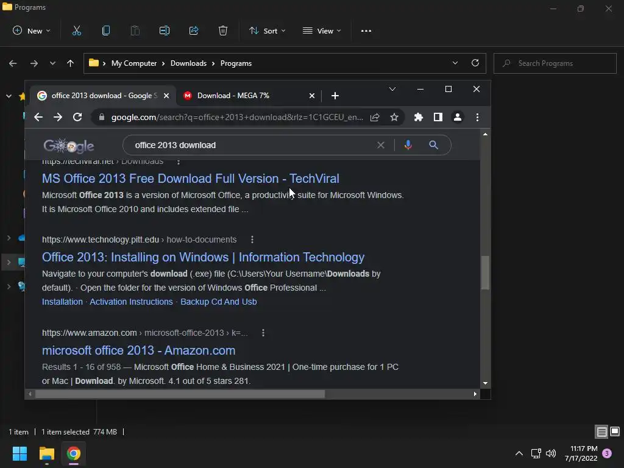This screenshot has width=624, height=468.
Task: Expand recent locations chevron in Explorer
Action: (52, 63)
